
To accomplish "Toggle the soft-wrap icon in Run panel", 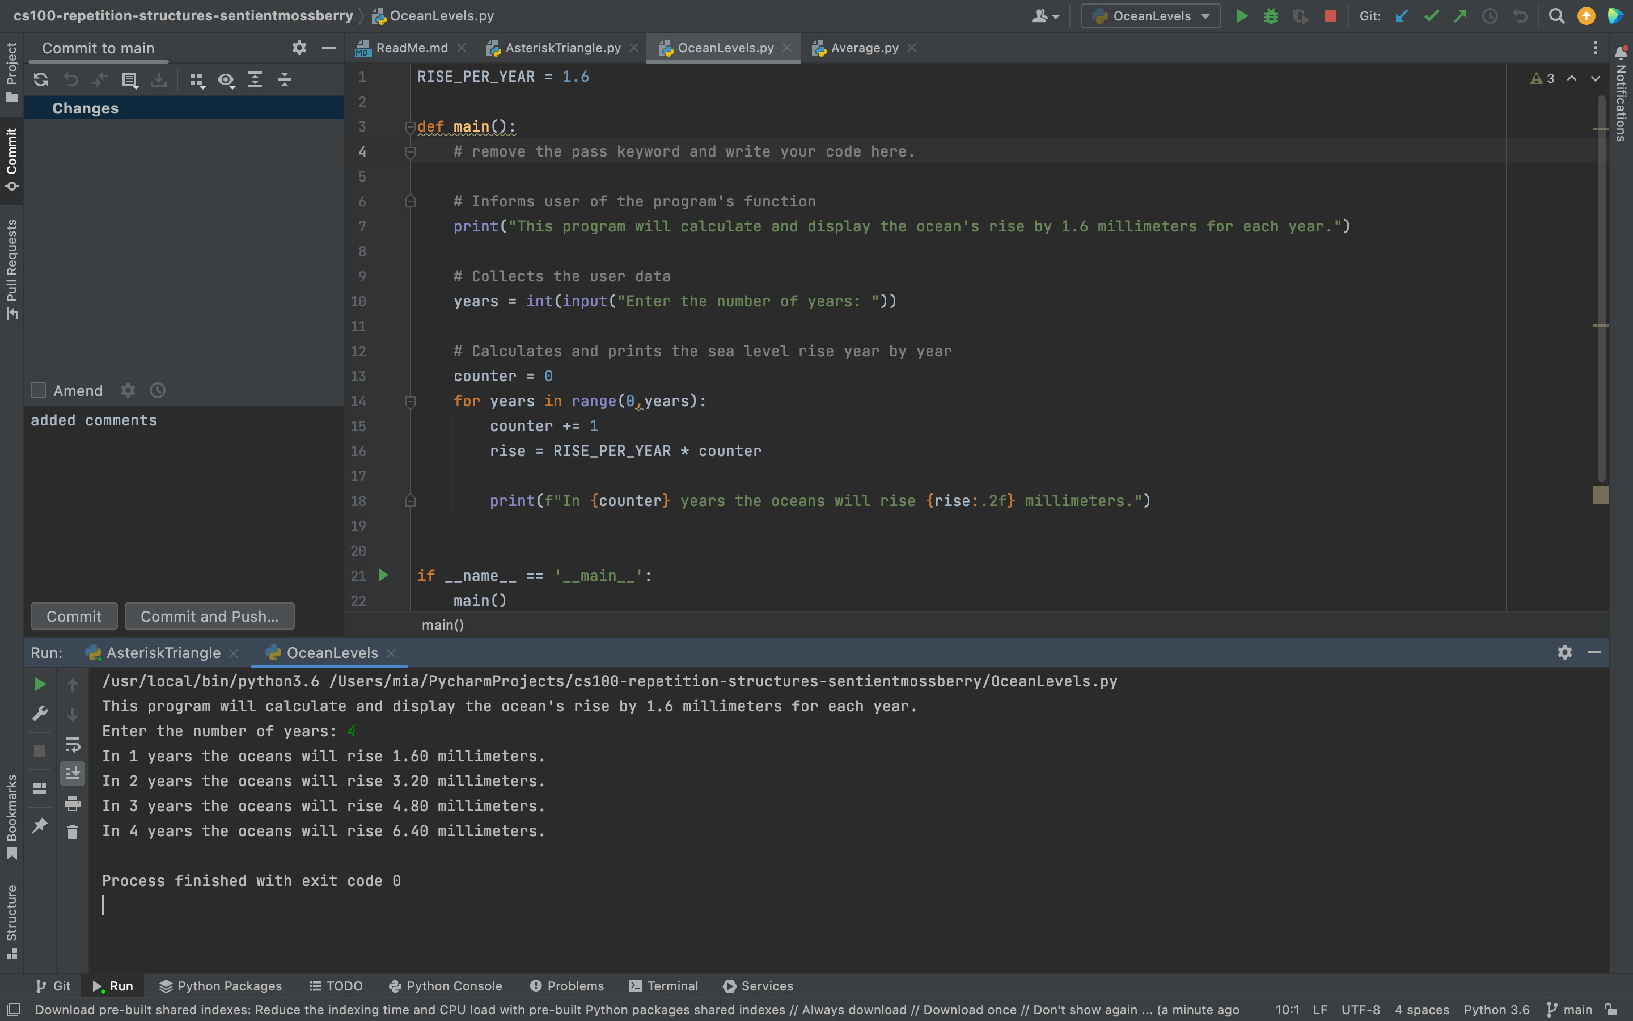I will [x=72, y=744].
